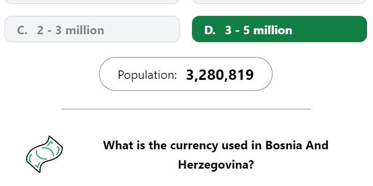Click the banknote currency icon
The image size is (373, 186).
[x=44, y=154]
